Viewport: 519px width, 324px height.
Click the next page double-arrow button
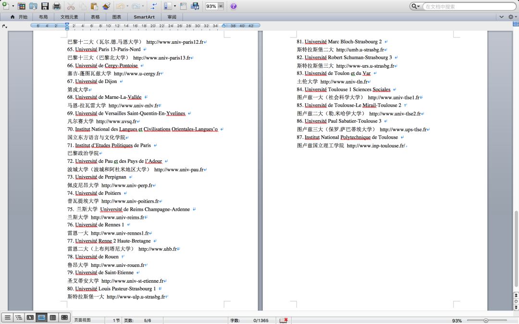pos(516,308)
